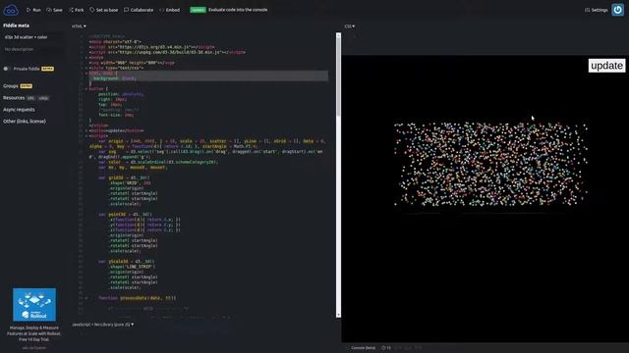Click the blue power avatar icon
The image size is (629, 353).
[618, 10]
